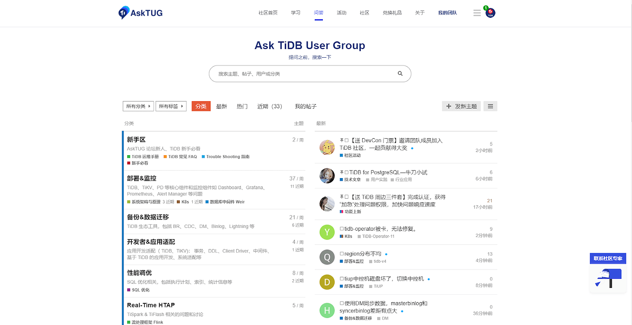Screen dimensions: 632x325
Task: Open the list menu beside 发新主题
Action: [490, 106]
